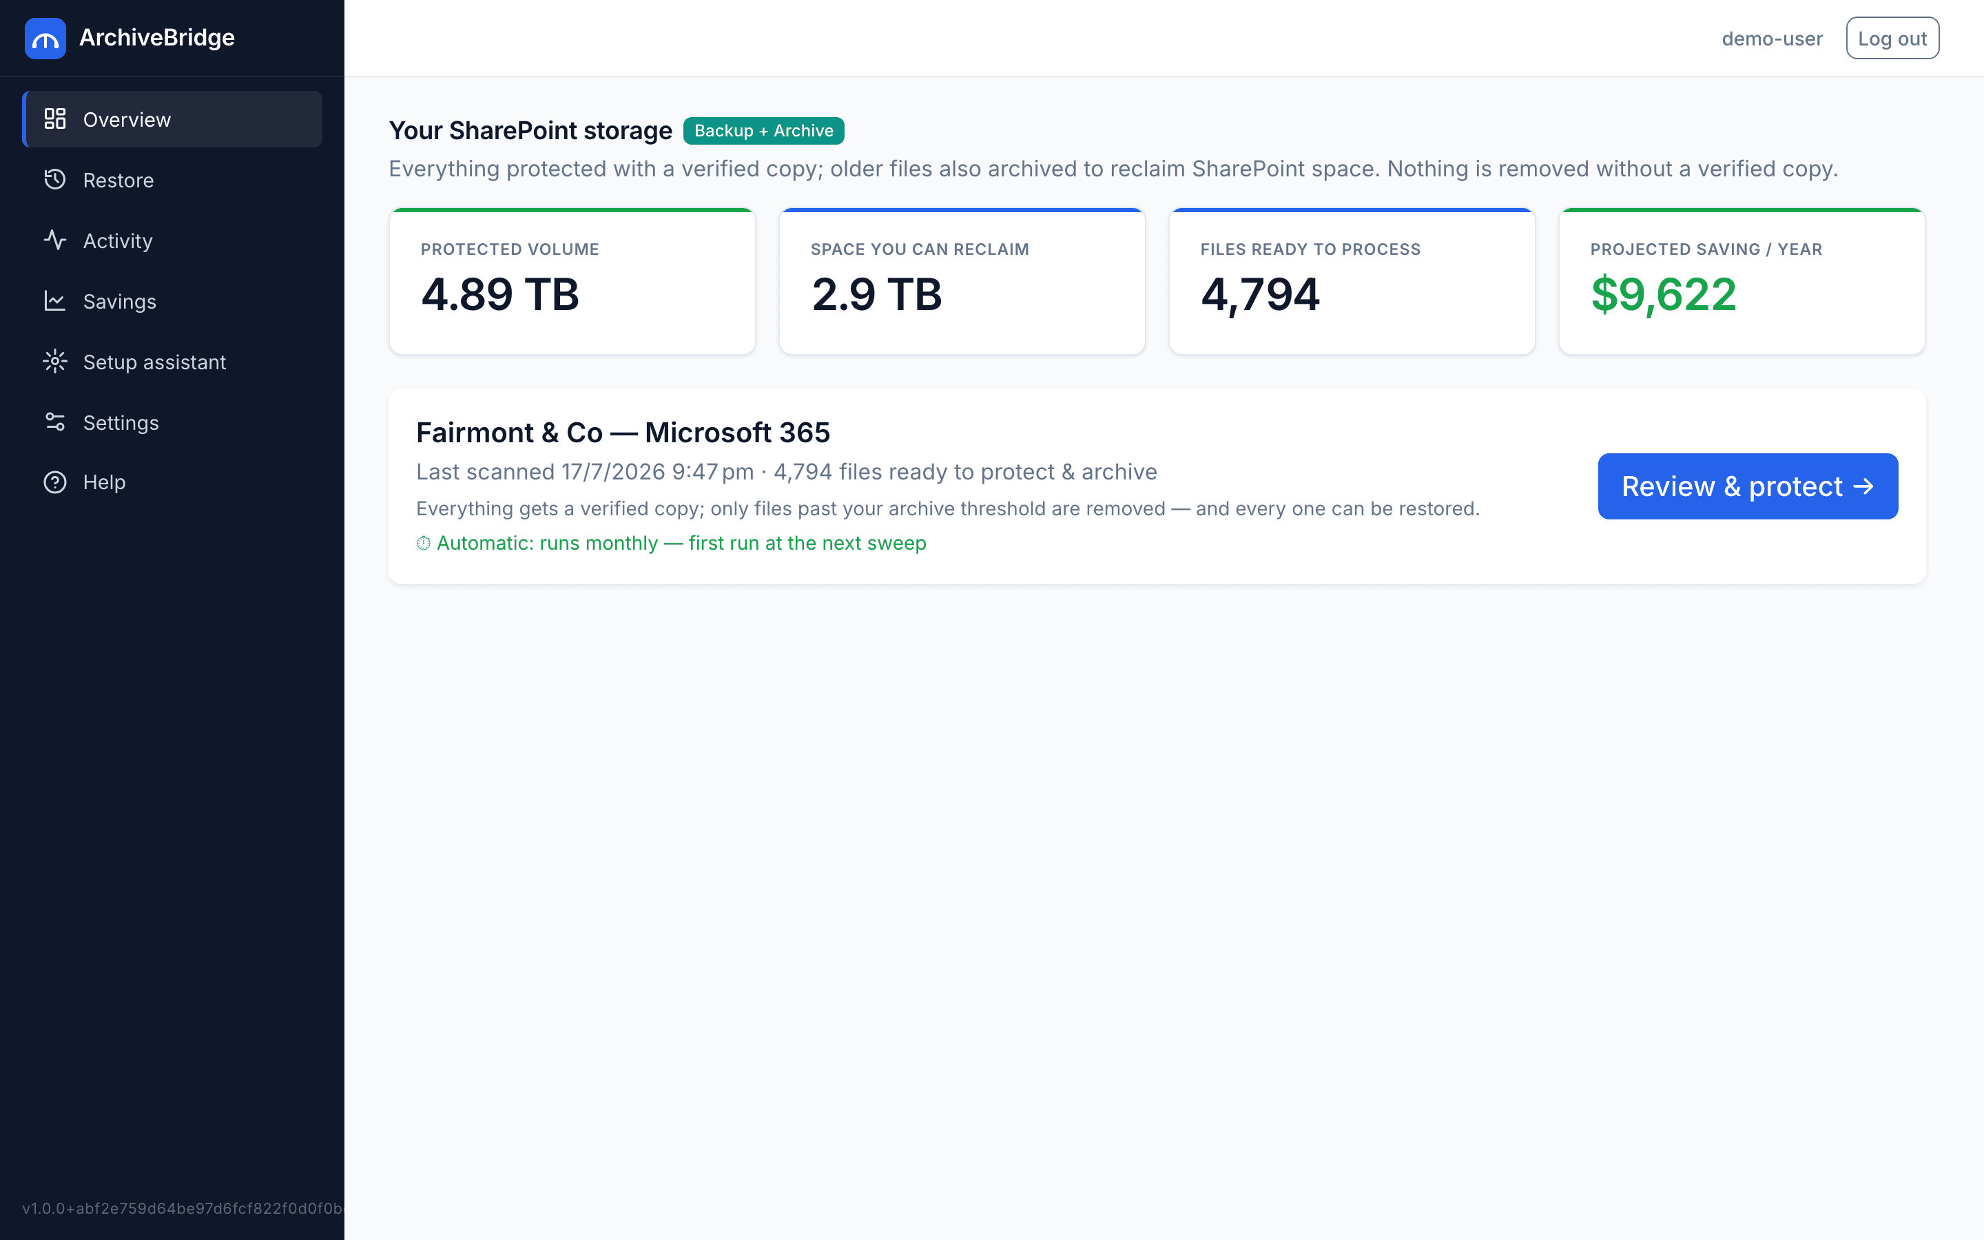Click the green timer icon beside Automatic
Screen dimensions: 1984x1240
pos(423,543)
